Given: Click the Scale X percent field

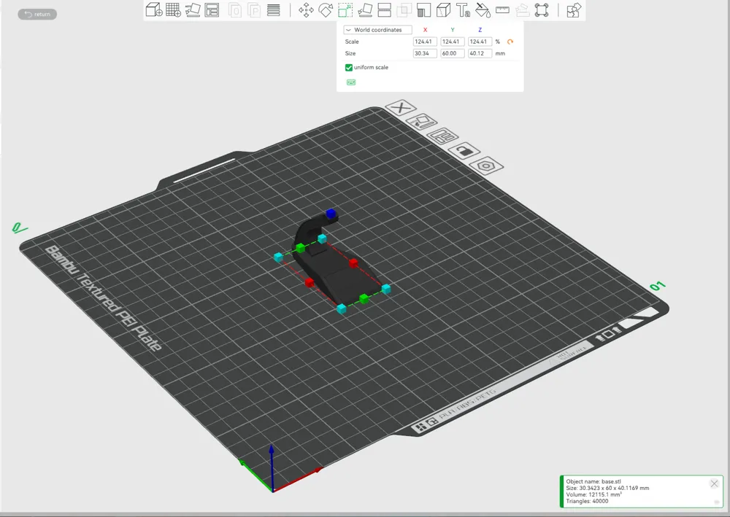Looking at the screenshot, I should click(425, 42).
